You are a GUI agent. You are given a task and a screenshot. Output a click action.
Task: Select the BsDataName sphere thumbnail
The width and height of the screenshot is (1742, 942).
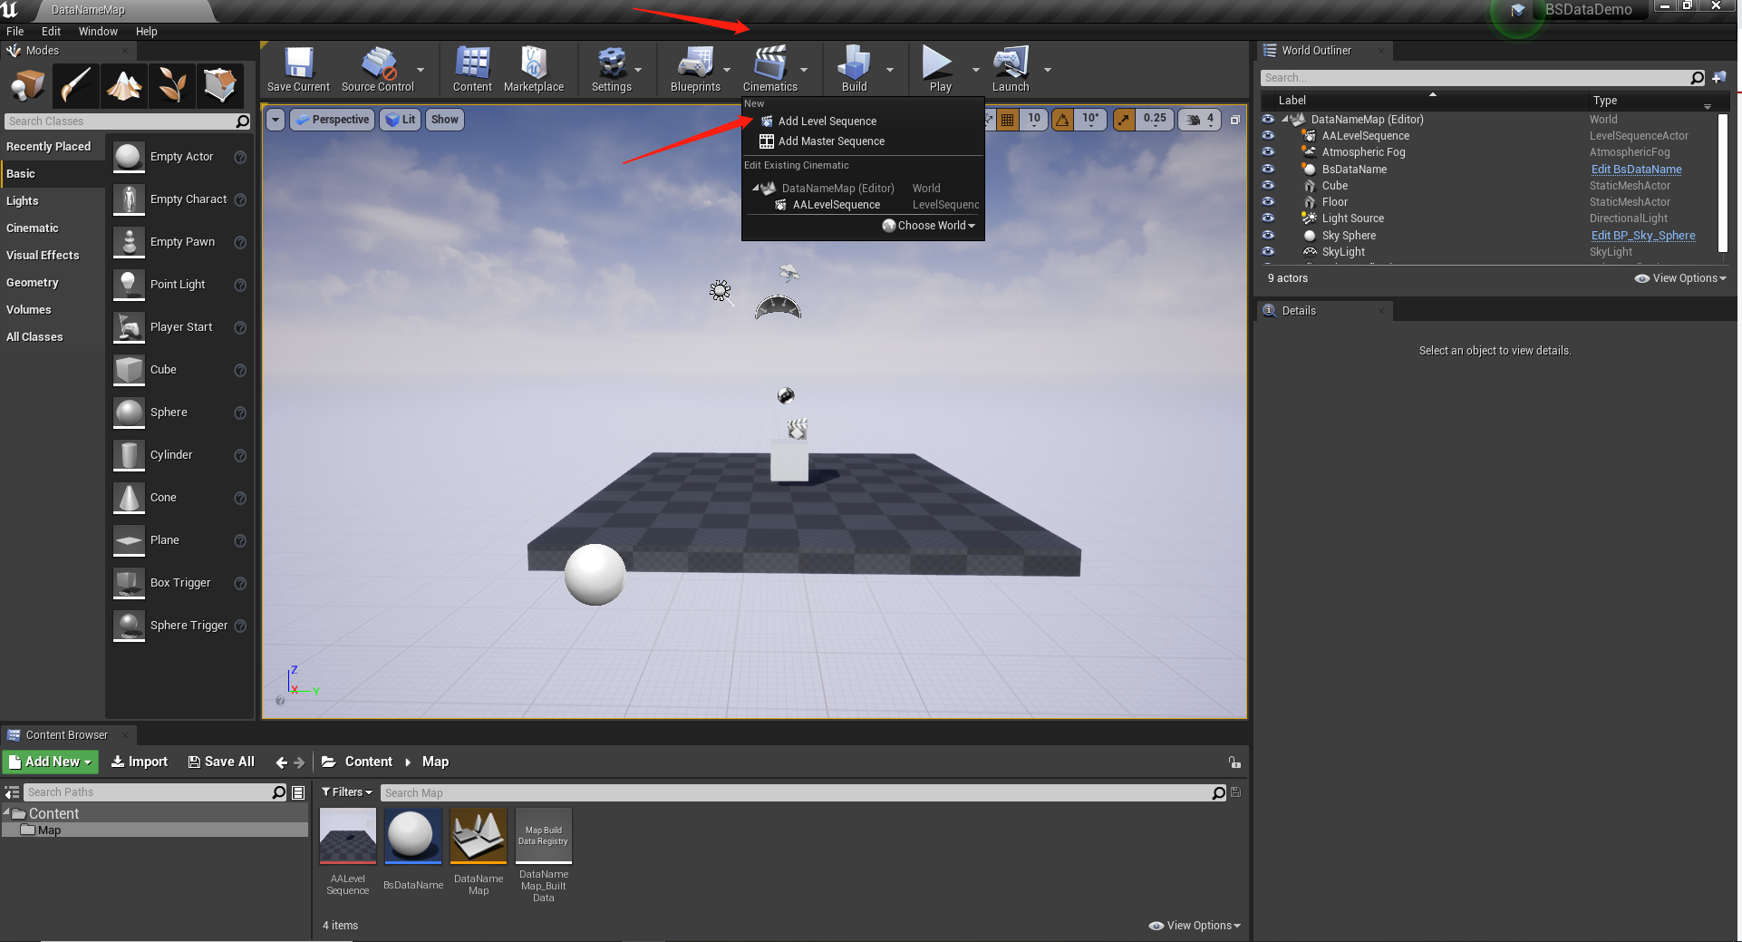pos(413,835)
